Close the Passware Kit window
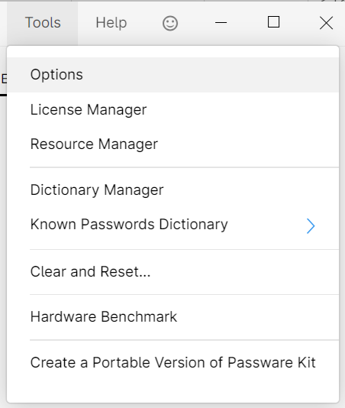Image resolution: width=345 pixels, height=408 pixels. [x=326, y=23]
